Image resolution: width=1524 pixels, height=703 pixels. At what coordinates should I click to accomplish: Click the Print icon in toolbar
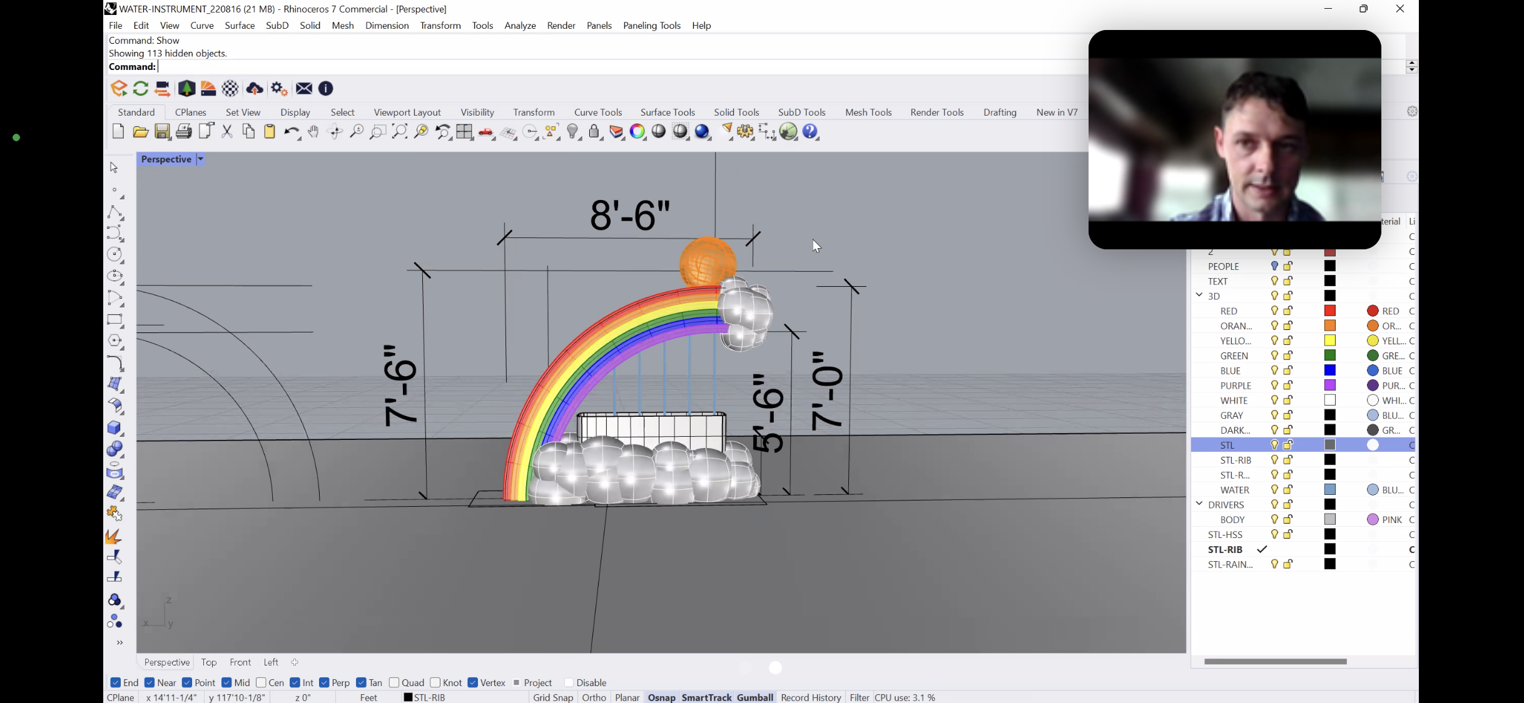point(184,132)
